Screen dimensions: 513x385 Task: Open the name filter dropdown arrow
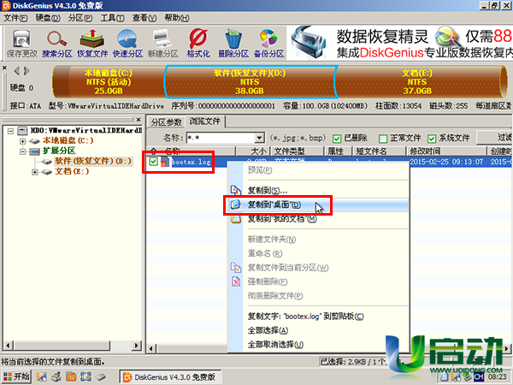tap(259, 138)
